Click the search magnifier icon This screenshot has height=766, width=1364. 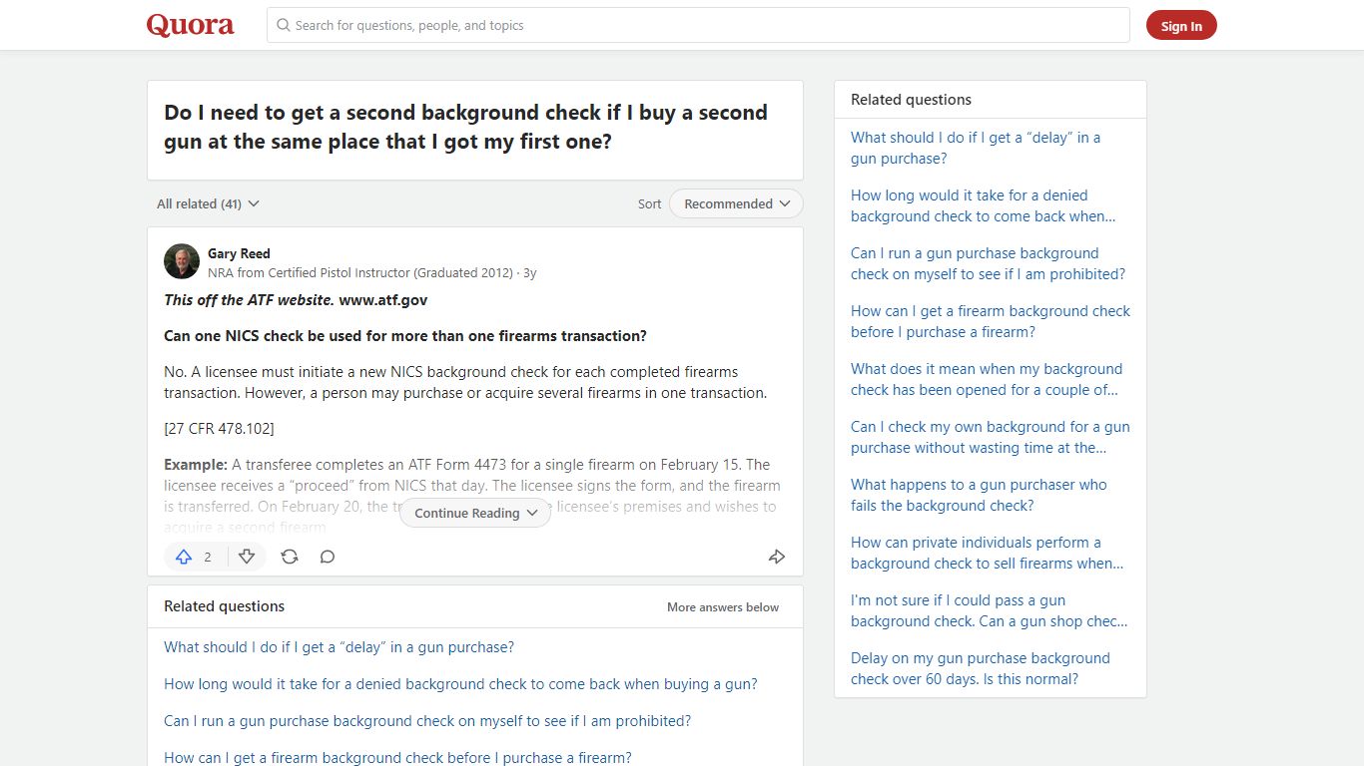point(284,25)
